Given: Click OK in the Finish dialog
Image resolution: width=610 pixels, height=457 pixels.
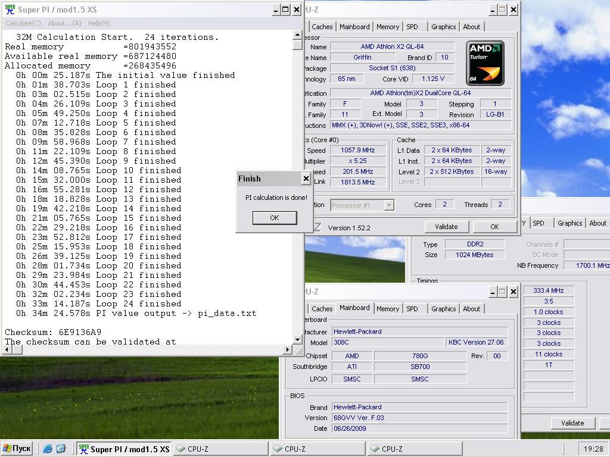Looking at the screenshot, I should coord(275,218).
